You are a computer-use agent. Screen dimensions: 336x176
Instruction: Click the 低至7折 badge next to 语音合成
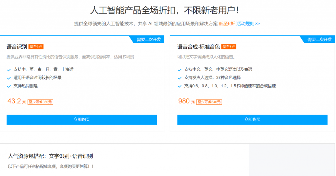tap(229, 47)
